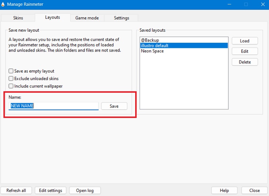The width and height of the screenshot is (269, 196).
Task: Click the Open log button
Action: 85,191
